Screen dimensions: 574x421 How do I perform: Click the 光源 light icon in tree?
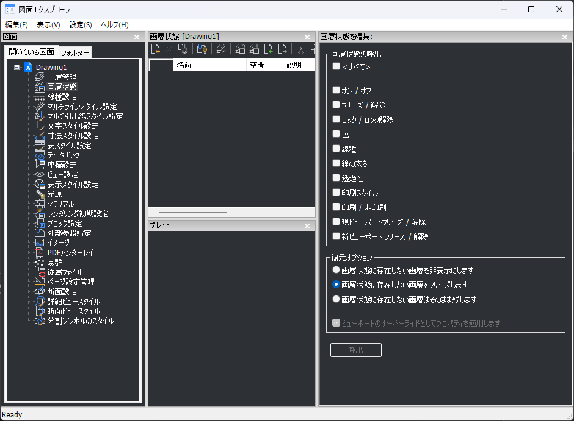pos(40,194)
